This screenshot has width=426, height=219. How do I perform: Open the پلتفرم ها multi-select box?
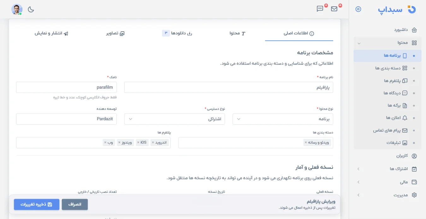click(x=93, y=143)
